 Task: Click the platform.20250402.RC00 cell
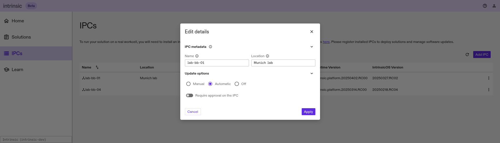[x=344, y=78]
